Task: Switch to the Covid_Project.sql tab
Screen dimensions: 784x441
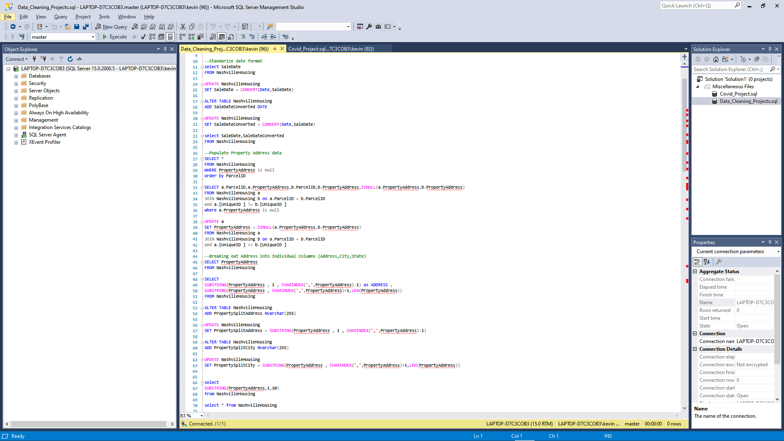Action: point(331,49)
